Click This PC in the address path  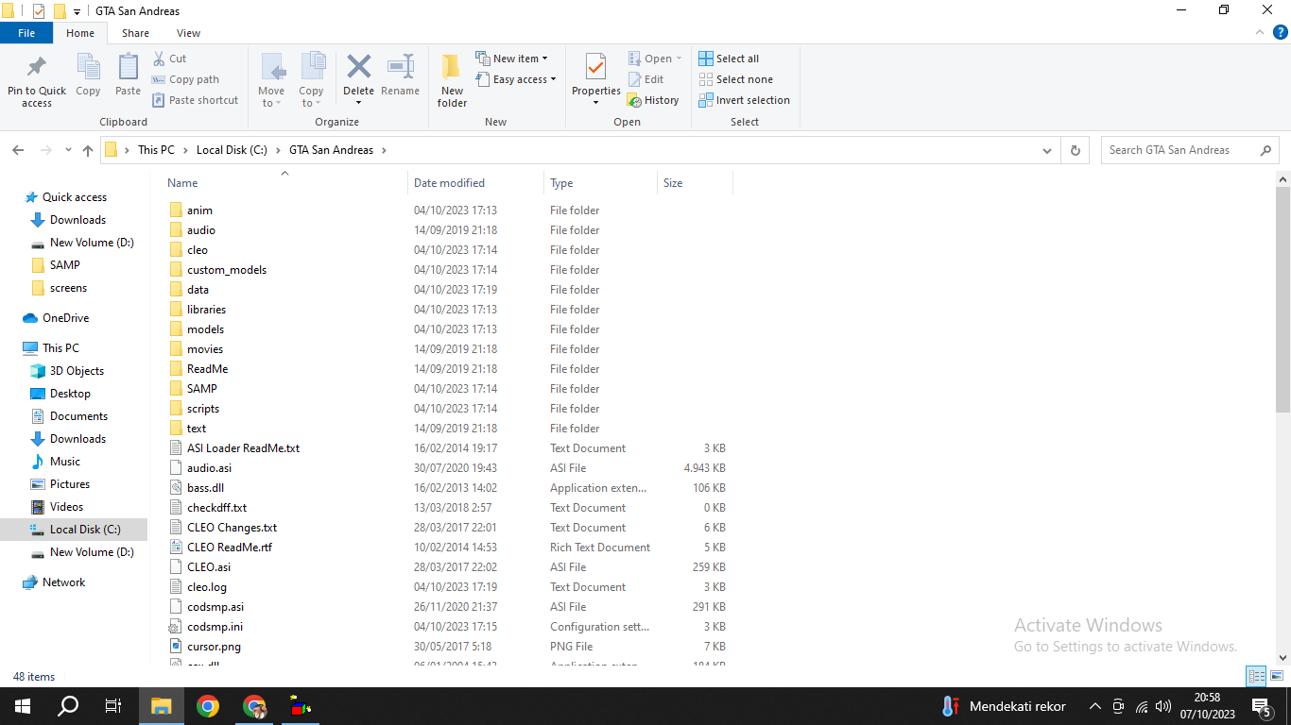tap(156, 150)
